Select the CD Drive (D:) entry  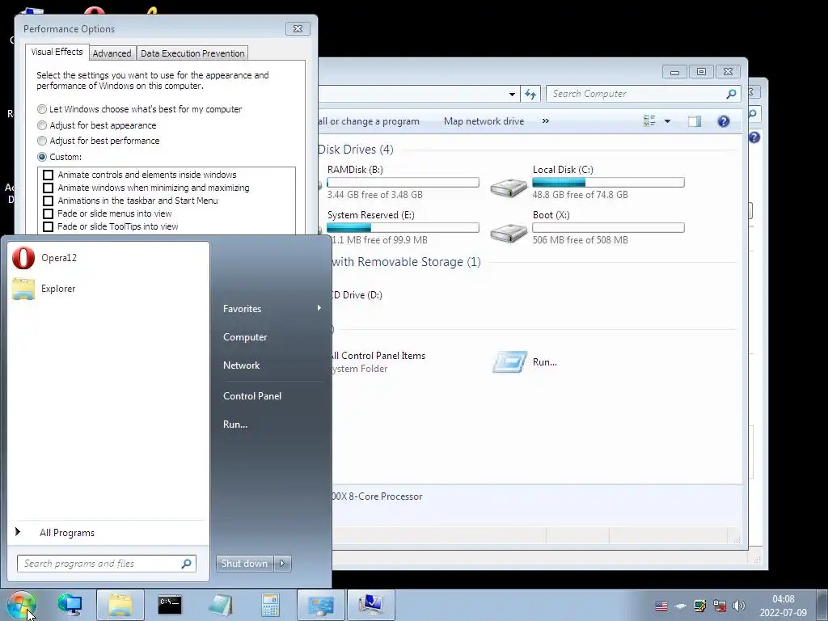tap(357, 295)
